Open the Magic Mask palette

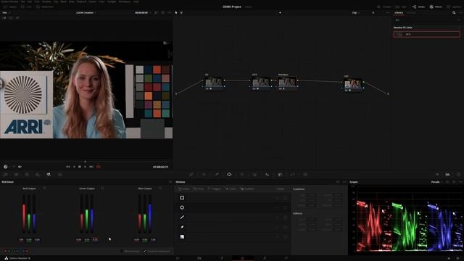[x=254, y=175]
